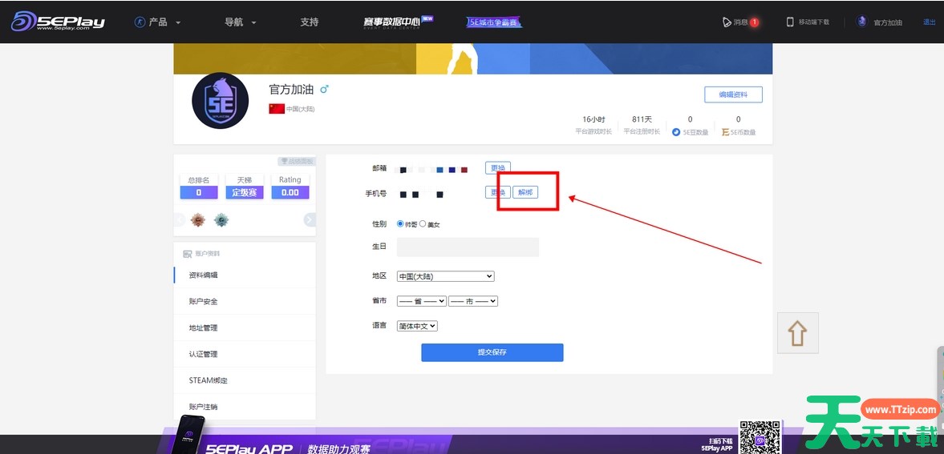Click the 提交保存 button
Screen dimensions: 944x454
coord(492,352)
